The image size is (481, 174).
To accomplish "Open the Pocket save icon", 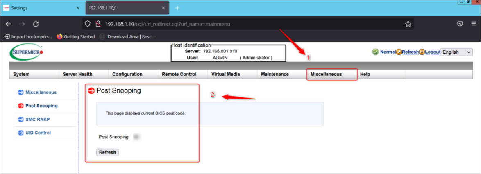I will pyautogui.click(x=460, y=24).
